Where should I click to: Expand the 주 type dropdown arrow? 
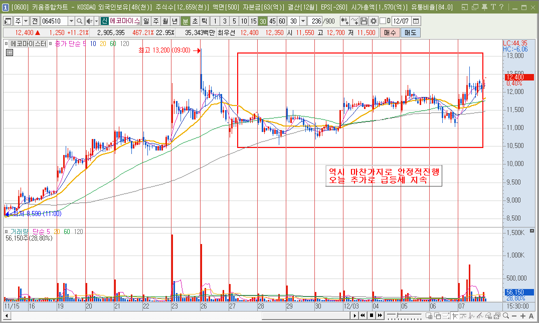point(26,21)
